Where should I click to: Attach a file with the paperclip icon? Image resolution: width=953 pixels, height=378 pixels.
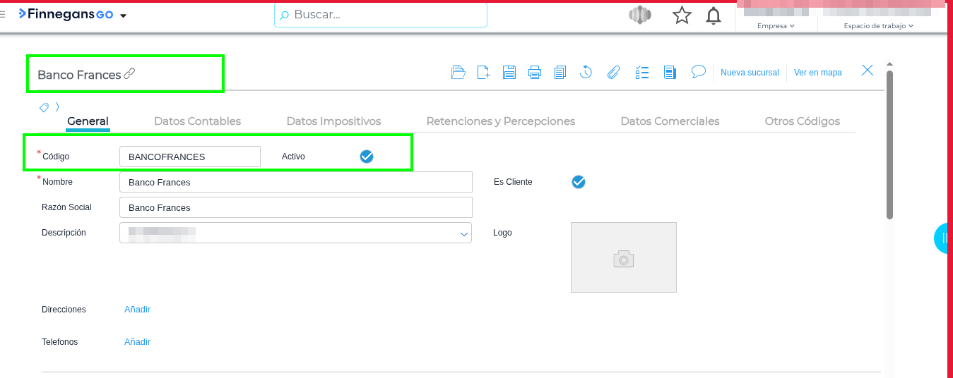coord(613,72)
